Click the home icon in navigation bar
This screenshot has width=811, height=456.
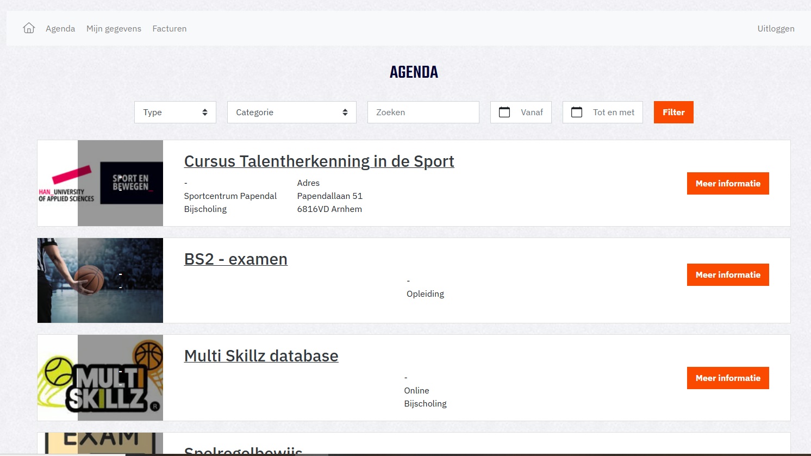[29, 28]
